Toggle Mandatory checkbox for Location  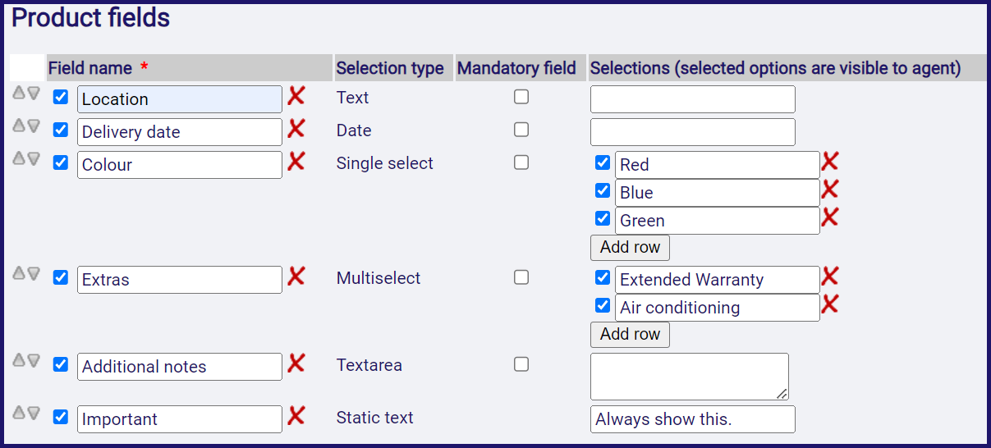pyautogui.click(x=521, y=97)
